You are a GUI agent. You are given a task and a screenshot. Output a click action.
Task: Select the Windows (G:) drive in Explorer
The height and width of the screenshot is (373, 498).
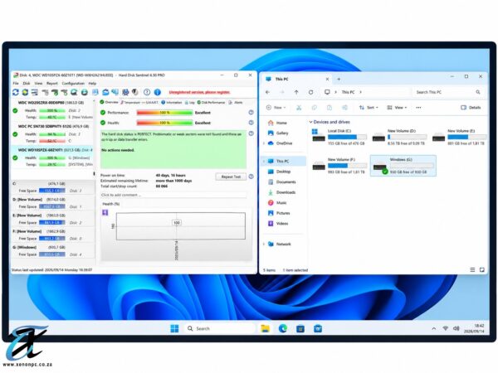pos(403,166)
